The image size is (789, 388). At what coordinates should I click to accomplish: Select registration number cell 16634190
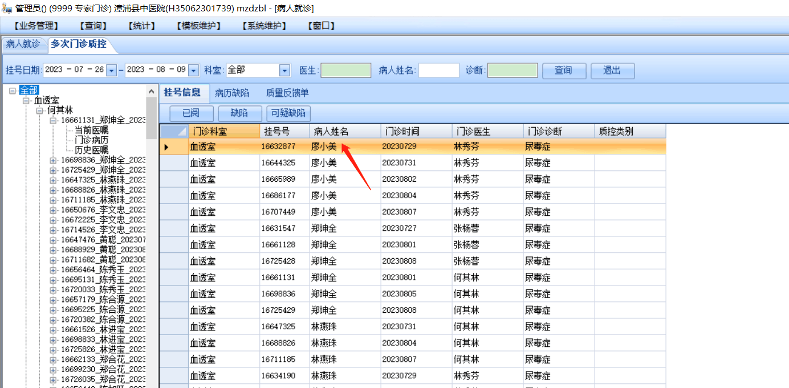(284, 376)
